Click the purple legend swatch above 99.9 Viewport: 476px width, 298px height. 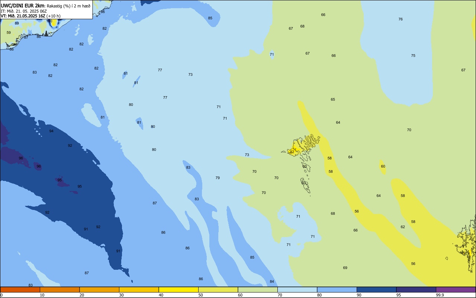coord(456,289)
